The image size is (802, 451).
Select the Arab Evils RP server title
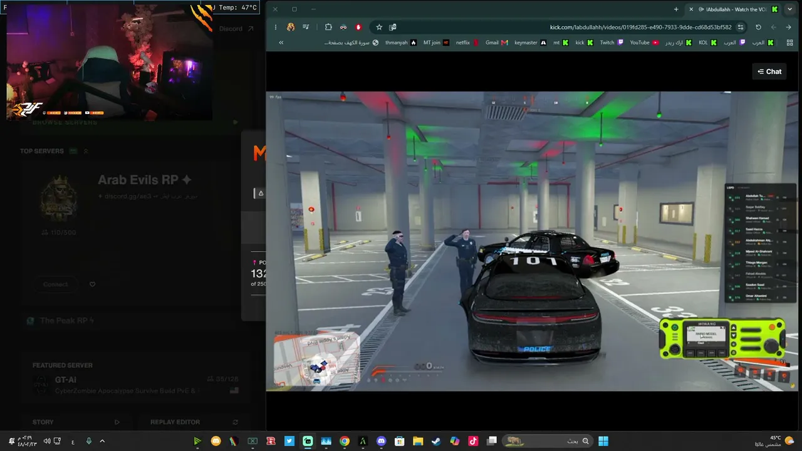point(145,180)
